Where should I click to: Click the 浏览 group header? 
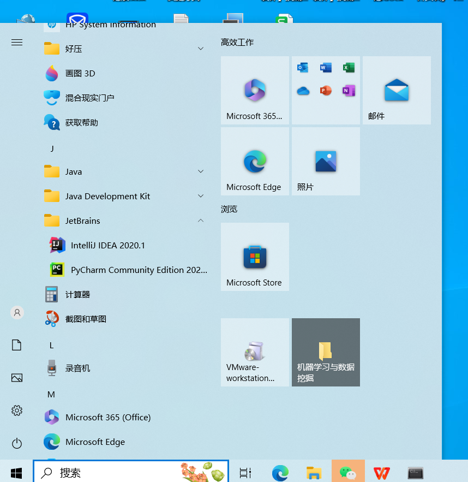[229, 209]
